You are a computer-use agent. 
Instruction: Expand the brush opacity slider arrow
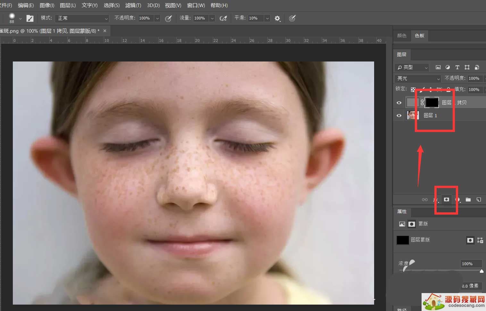point(157,18)
